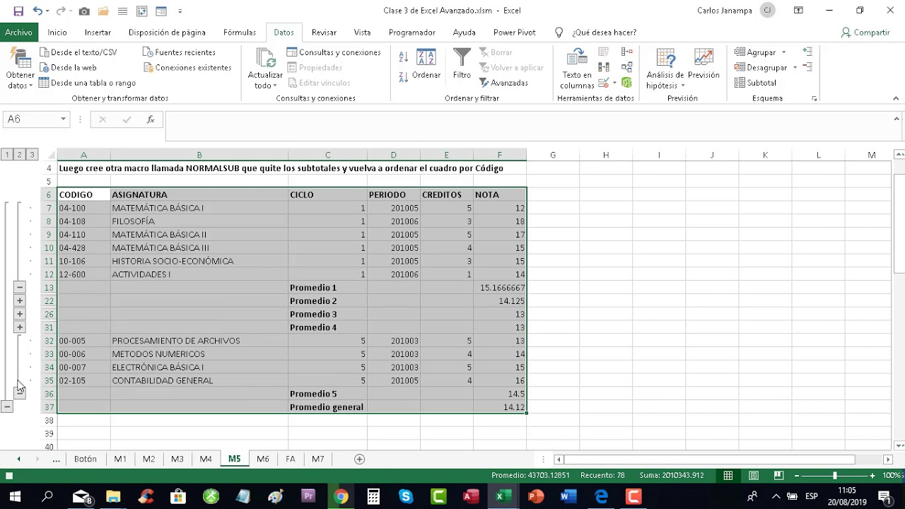Expand the Promedio 2 outline group
Viewport: 905px width, 509px height.
tap(20, 301)
